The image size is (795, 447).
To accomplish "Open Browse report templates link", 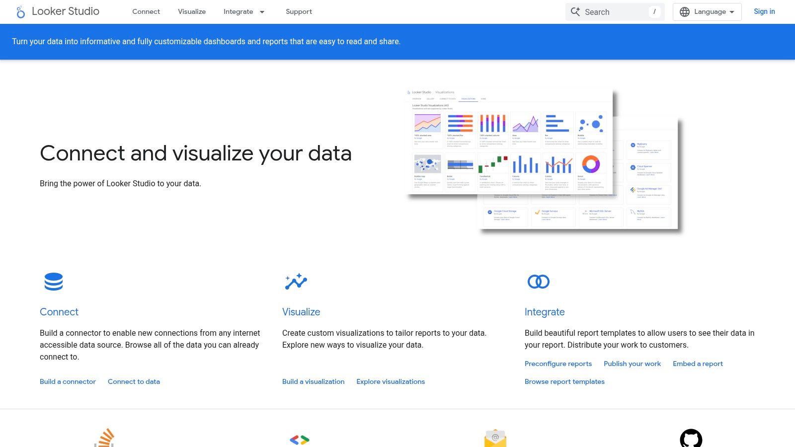I will tap(564, 381).
